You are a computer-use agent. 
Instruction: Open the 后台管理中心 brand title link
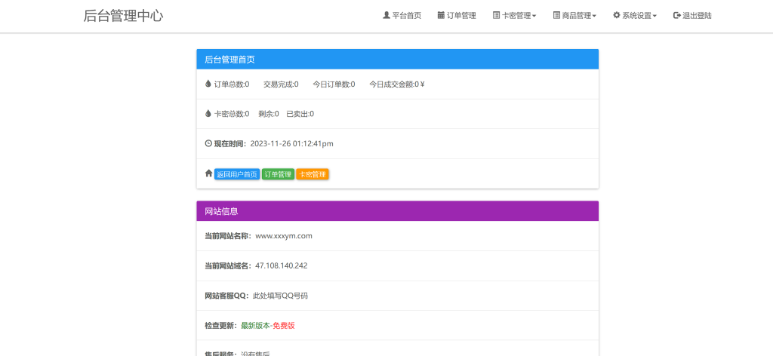[x=123, y=16]
